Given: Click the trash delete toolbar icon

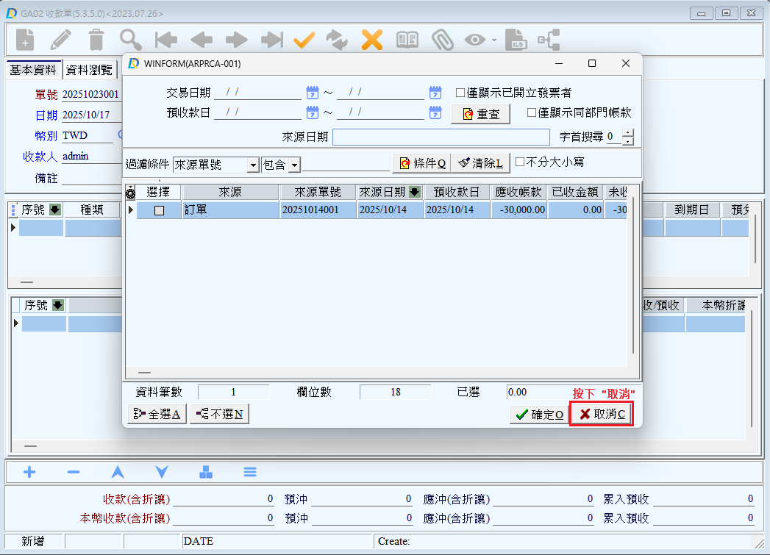Looking at the screenshot, I should pos(96,40).
